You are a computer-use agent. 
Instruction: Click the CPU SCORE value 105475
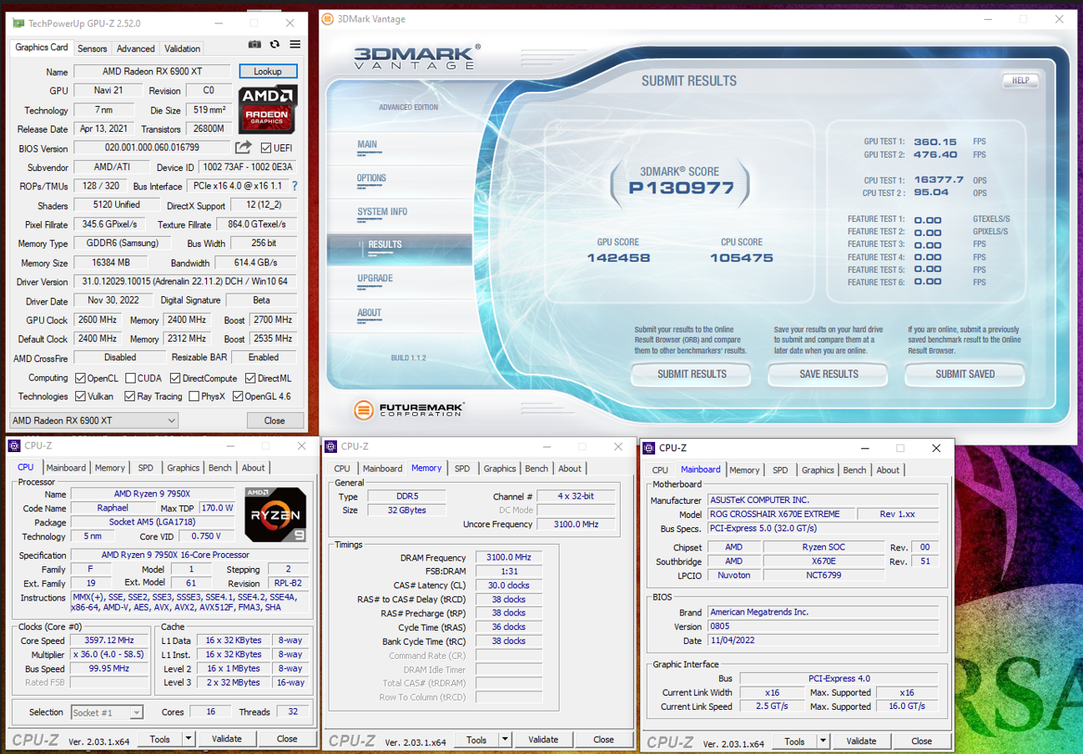pyautogui.click(x=742, y=258)
